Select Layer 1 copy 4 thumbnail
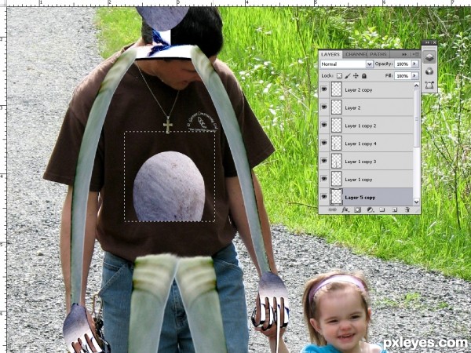The width and height of the screenshot is (471, 353). tap(337, 144)
